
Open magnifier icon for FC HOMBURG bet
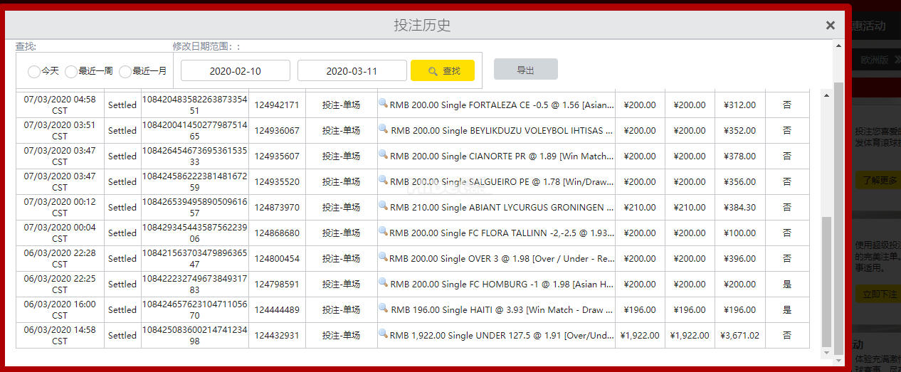pyautogui.click(x=383, y=283)
